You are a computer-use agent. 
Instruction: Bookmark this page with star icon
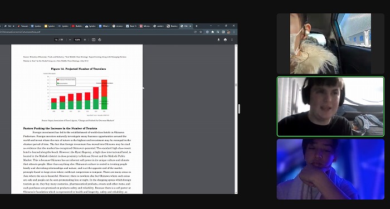tap(201, 32)
